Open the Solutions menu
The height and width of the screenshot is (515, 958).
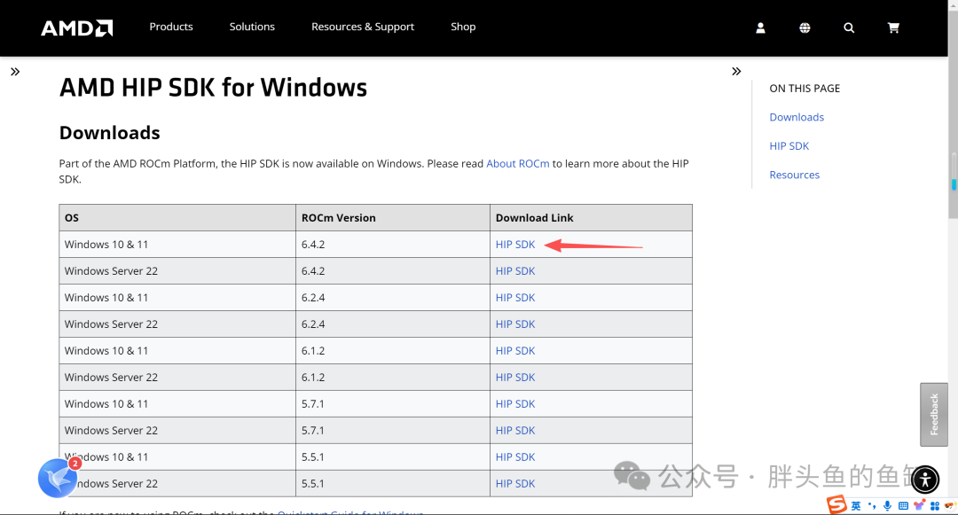(252, 27)
